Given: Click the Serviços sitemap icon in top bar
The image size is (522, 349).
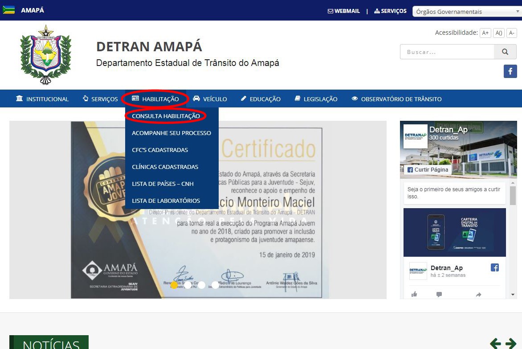Looking at the screenshot, I should 377,11.
